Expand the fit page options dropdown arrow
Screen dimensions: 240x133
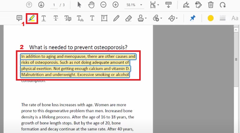pos(158,5)
